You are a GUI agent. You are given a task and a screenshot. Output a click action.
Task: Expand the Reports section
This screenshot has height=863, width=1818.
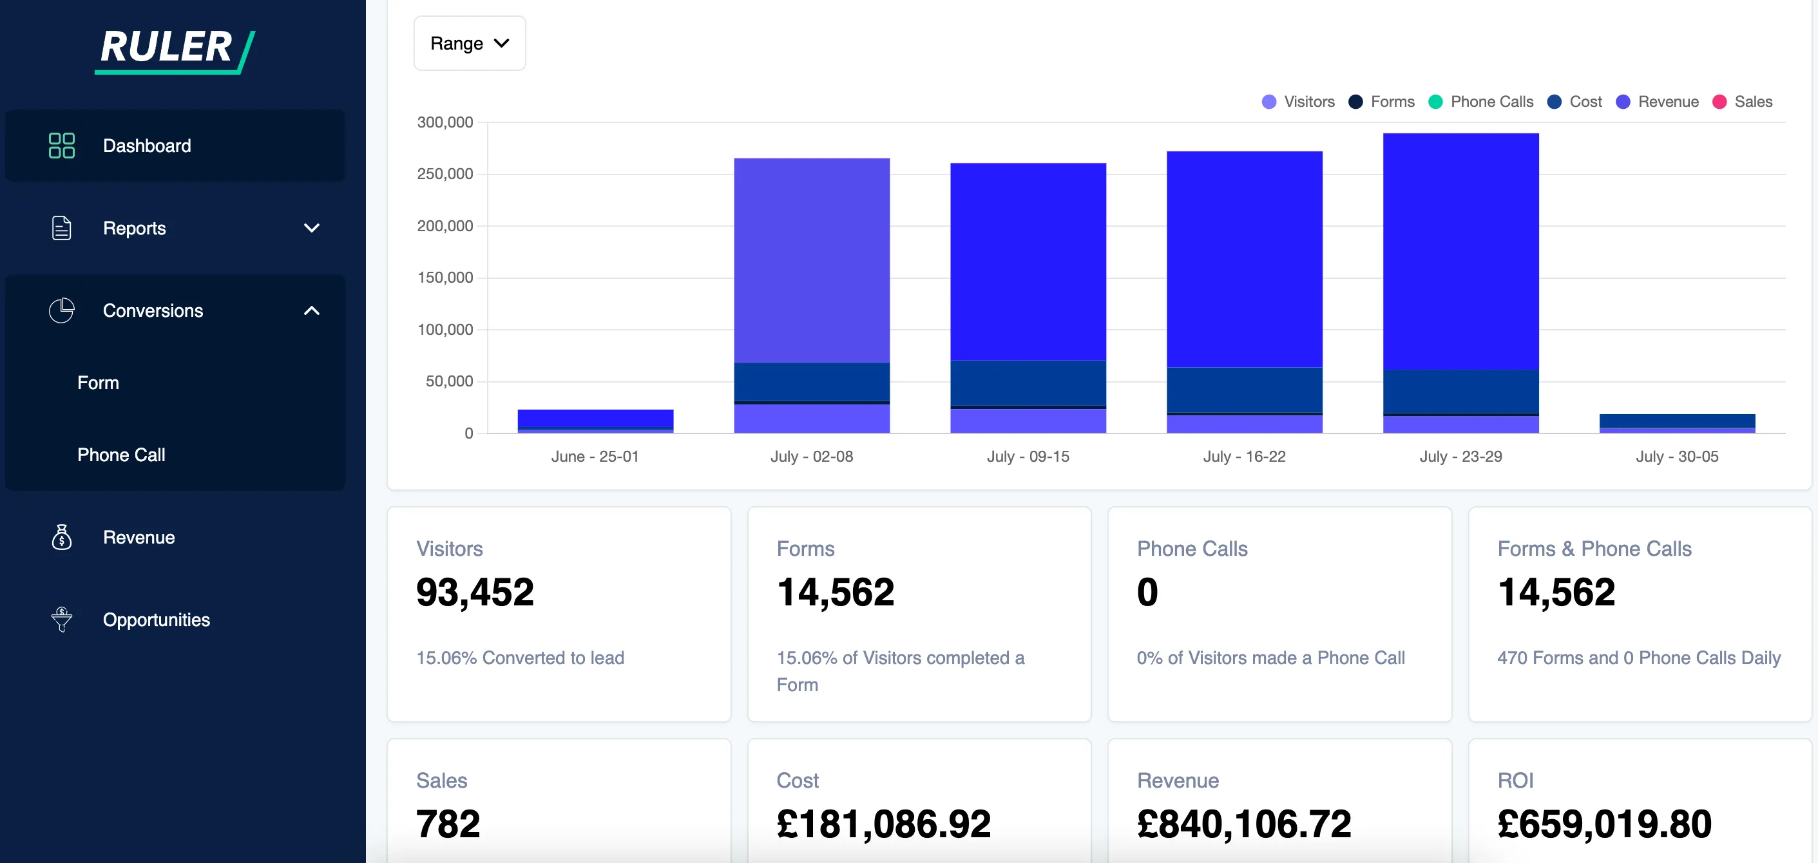(311, 228)
